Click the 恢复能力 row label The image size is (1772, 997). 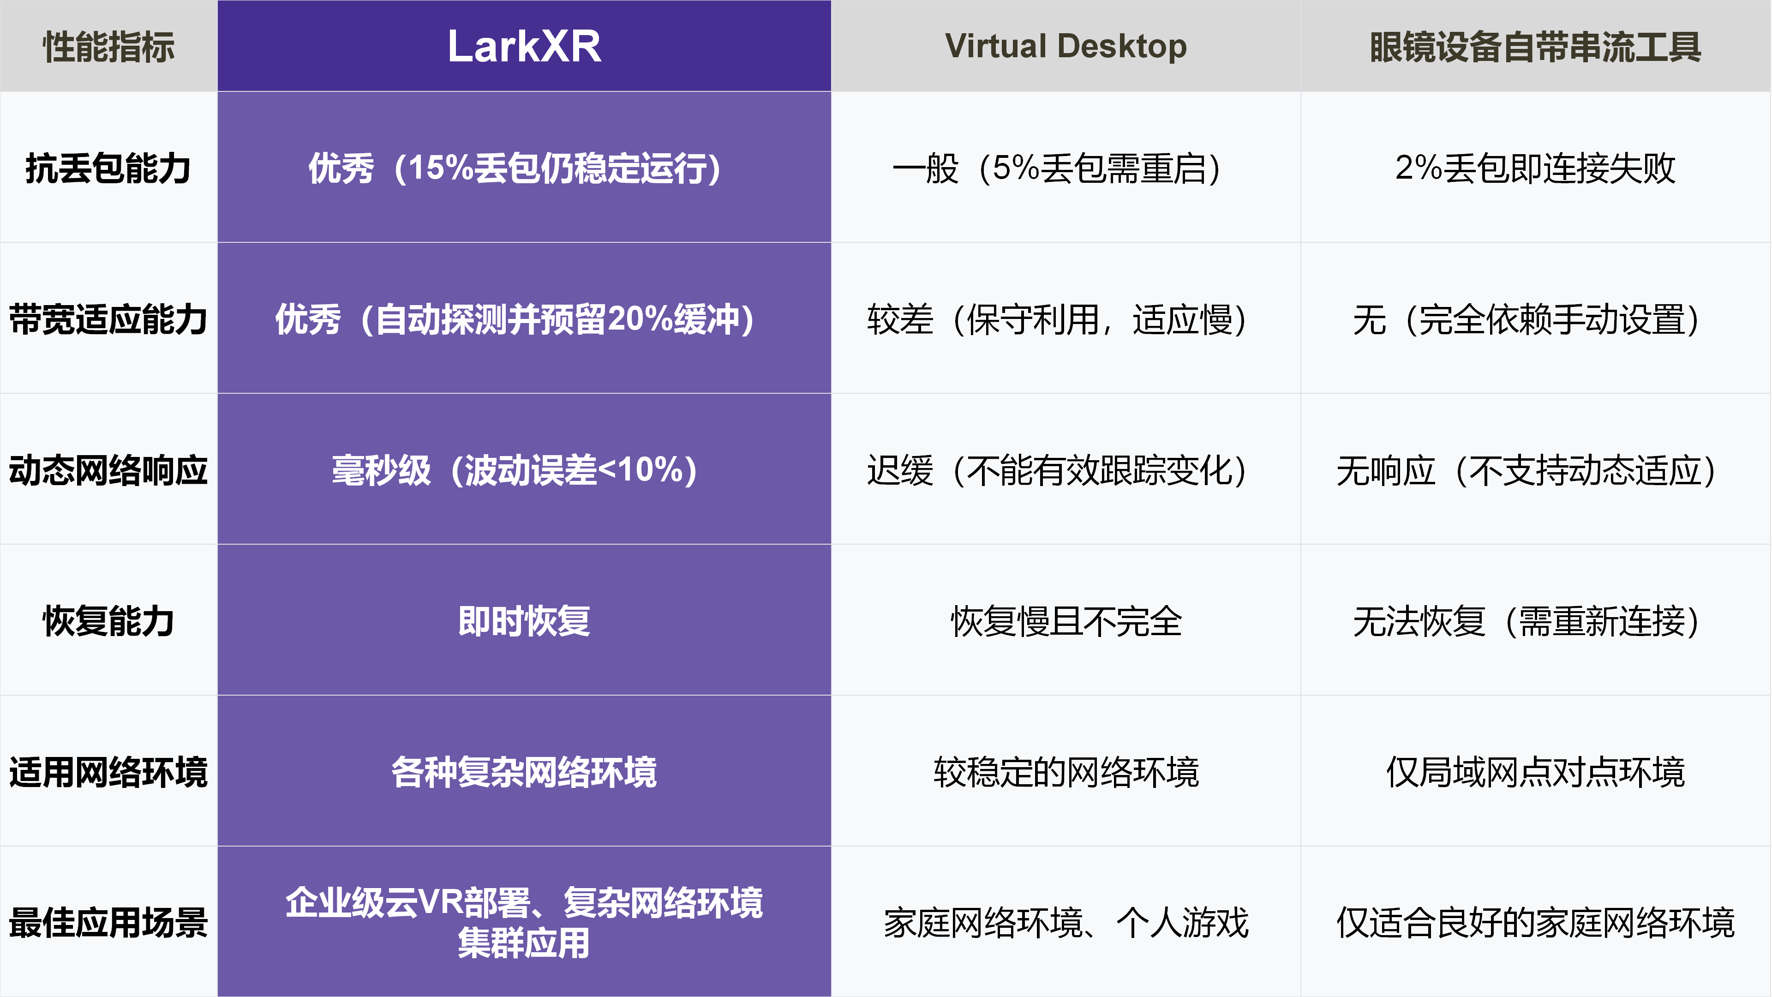[109, 621]
